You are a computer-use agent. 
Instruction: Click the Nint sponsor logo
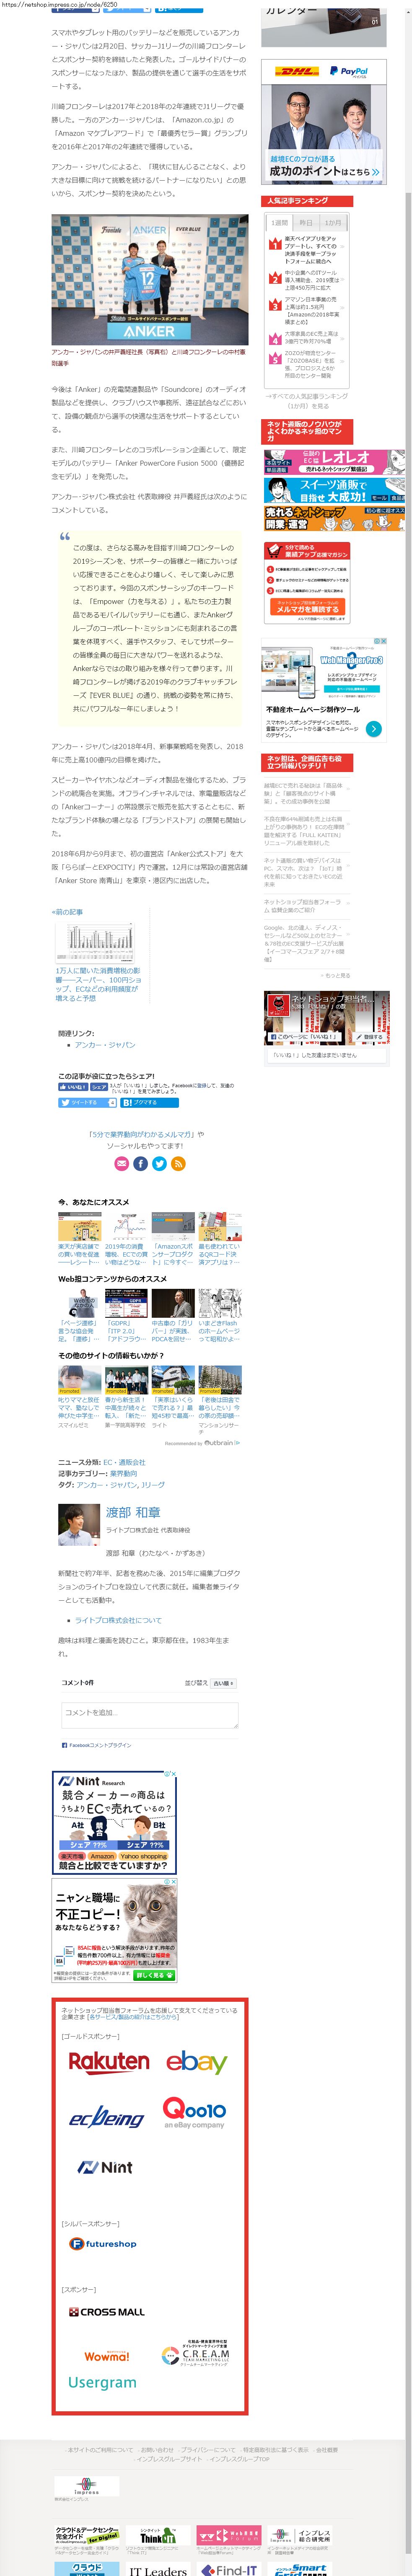pos(105,2168)
